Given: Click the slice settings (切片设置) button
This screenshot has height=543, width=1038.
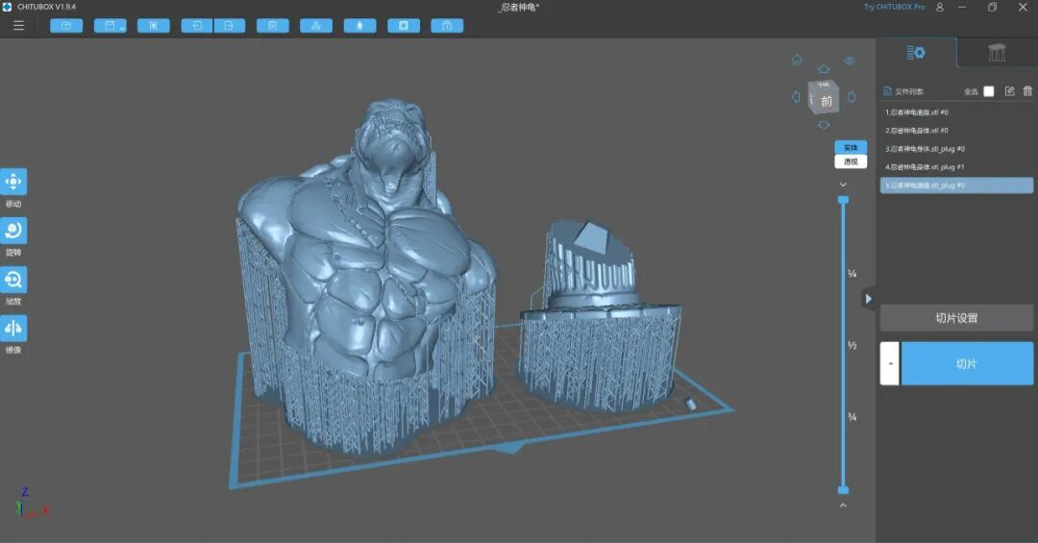Looking at the screenshot, I should (x=956, y=318).
